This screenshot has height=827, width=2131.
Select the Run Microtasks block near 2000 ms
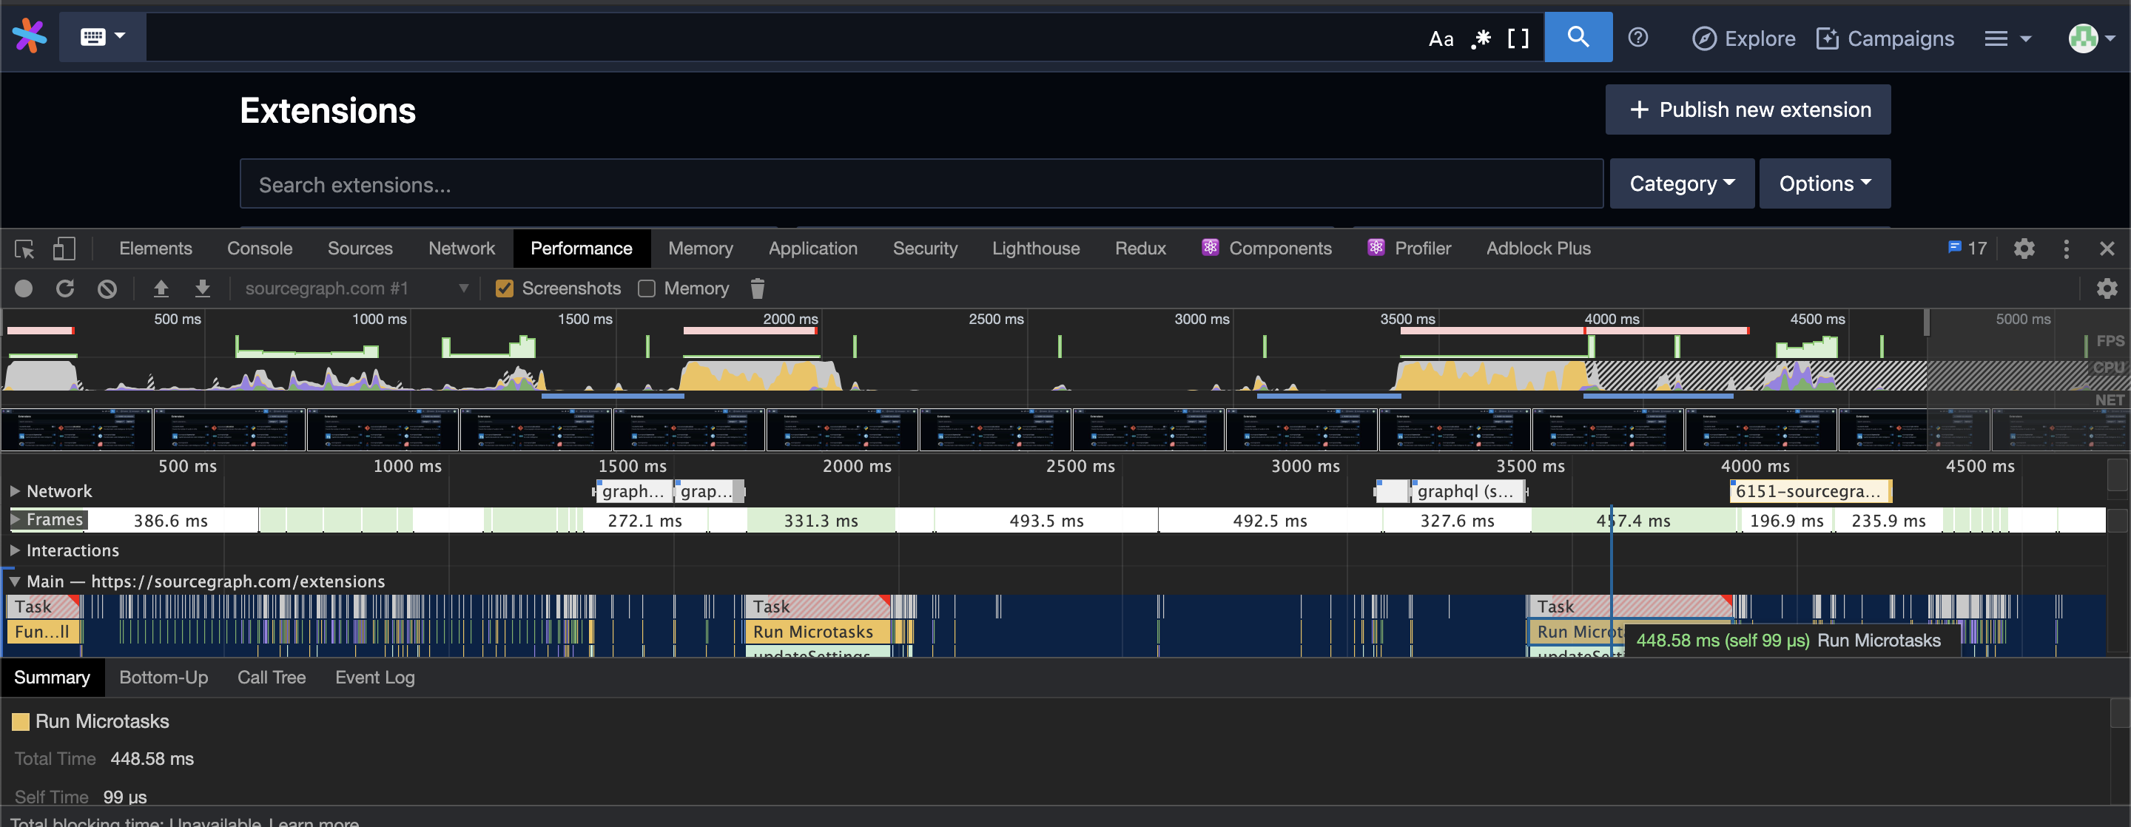click(x=819, y=632)
